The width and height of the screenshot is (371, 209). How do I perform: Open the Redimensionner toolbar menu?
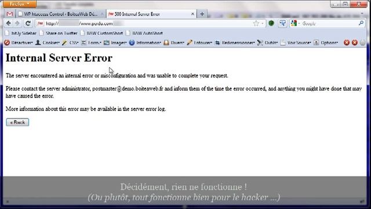click(235, 42)
